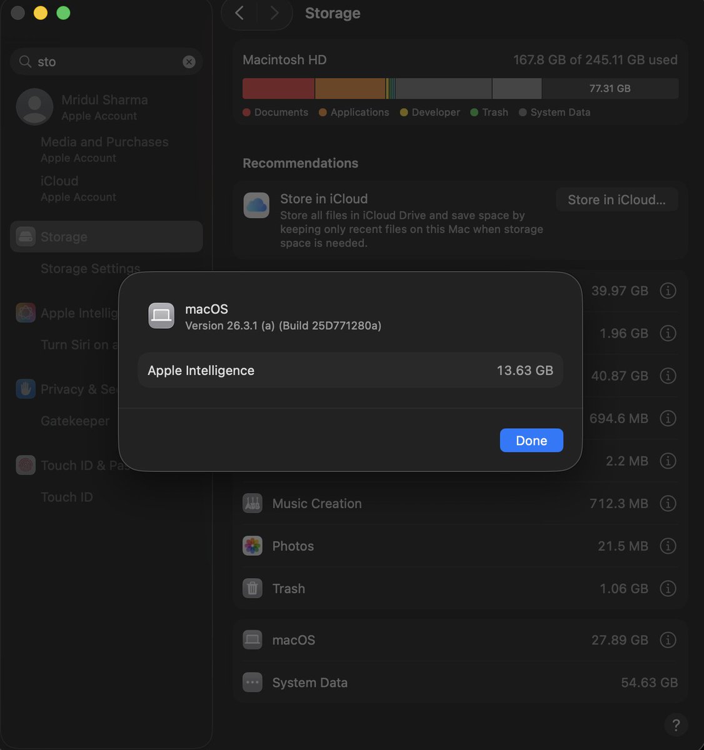704x750 pixels.
Task: Click the info icon next to 40.87 GB
Action: pos(668,376)
